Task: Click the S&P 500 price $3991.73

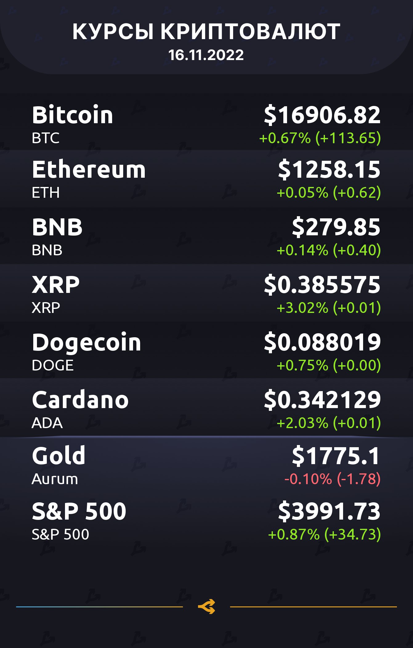Action: [329, 511]
